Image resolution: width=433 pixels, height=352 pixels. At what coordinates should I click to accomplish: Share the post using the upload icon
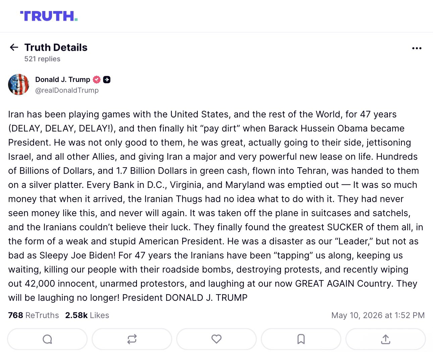[386, 339]
